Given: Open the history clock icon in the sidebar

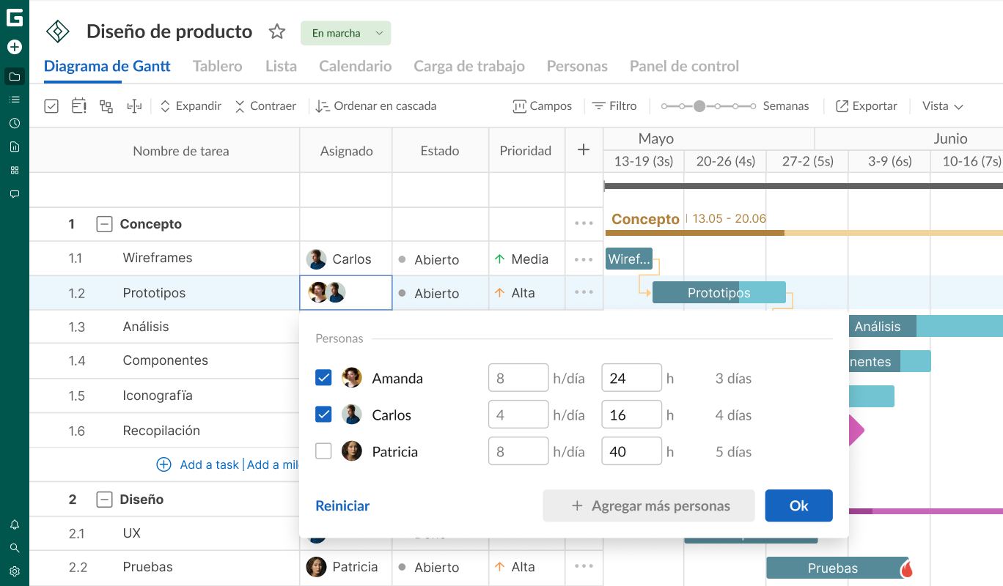Looking at the screenshot, I should tap(15, 123).
